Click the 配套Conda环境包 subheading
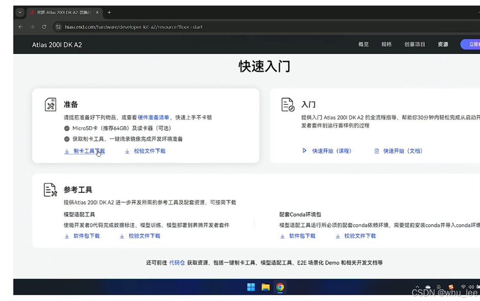This screenshot has height=301, width=480. (300, 215)
